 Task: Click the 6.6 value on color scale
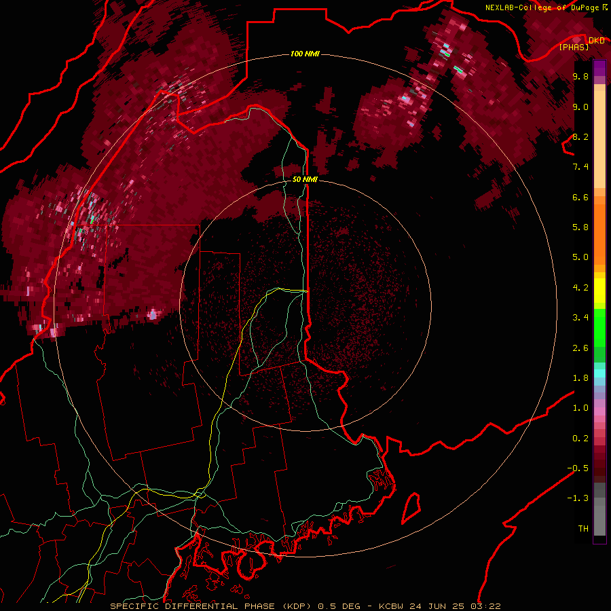580,197
